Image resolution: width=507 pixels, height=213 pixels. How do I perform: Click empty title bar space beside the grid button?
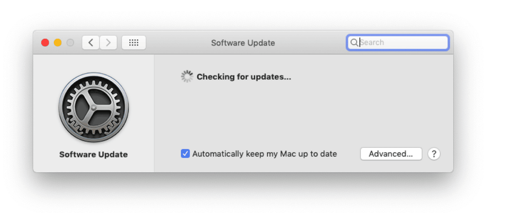175,42
